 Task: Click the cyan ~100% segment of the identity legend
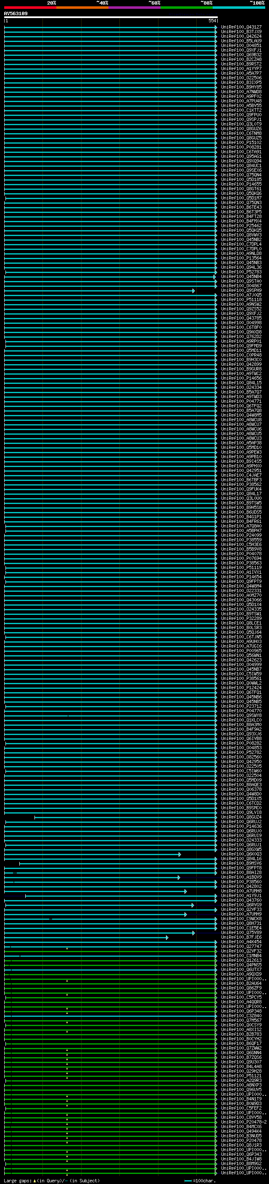[239, 8]
